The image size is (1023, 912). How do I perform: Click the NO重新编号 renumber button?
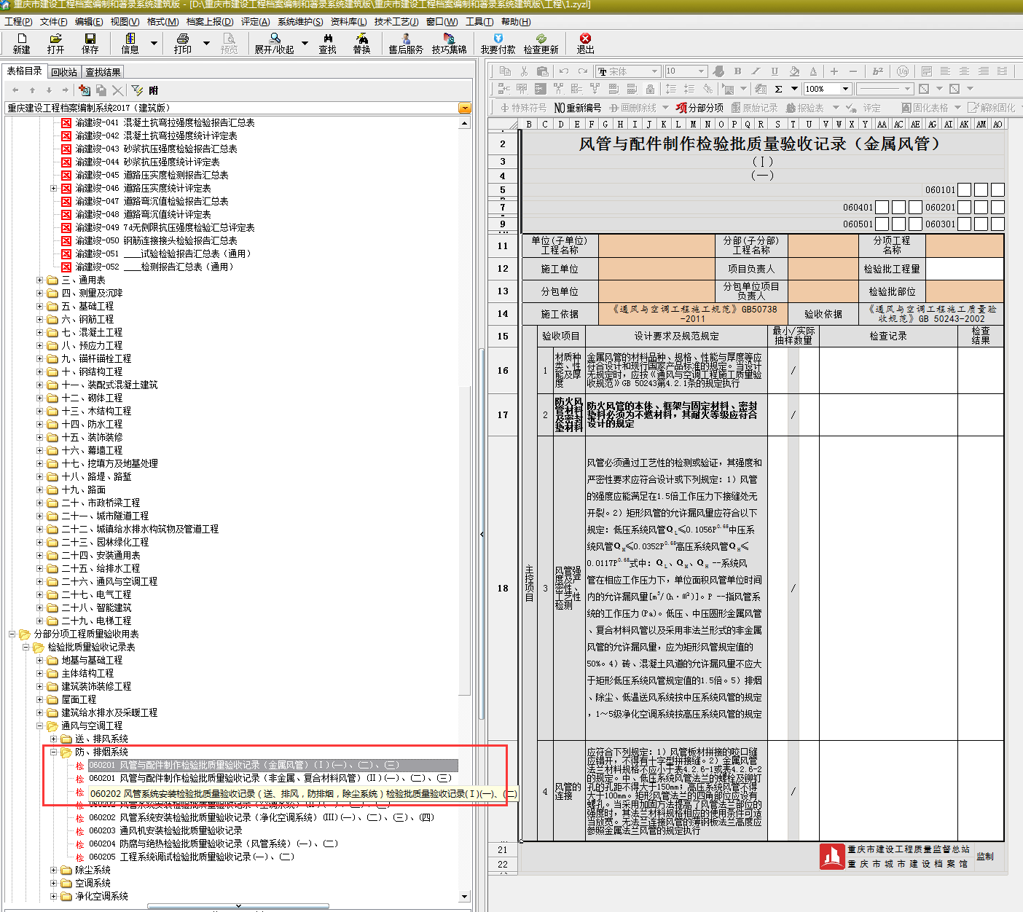click(x=577, y=108)
